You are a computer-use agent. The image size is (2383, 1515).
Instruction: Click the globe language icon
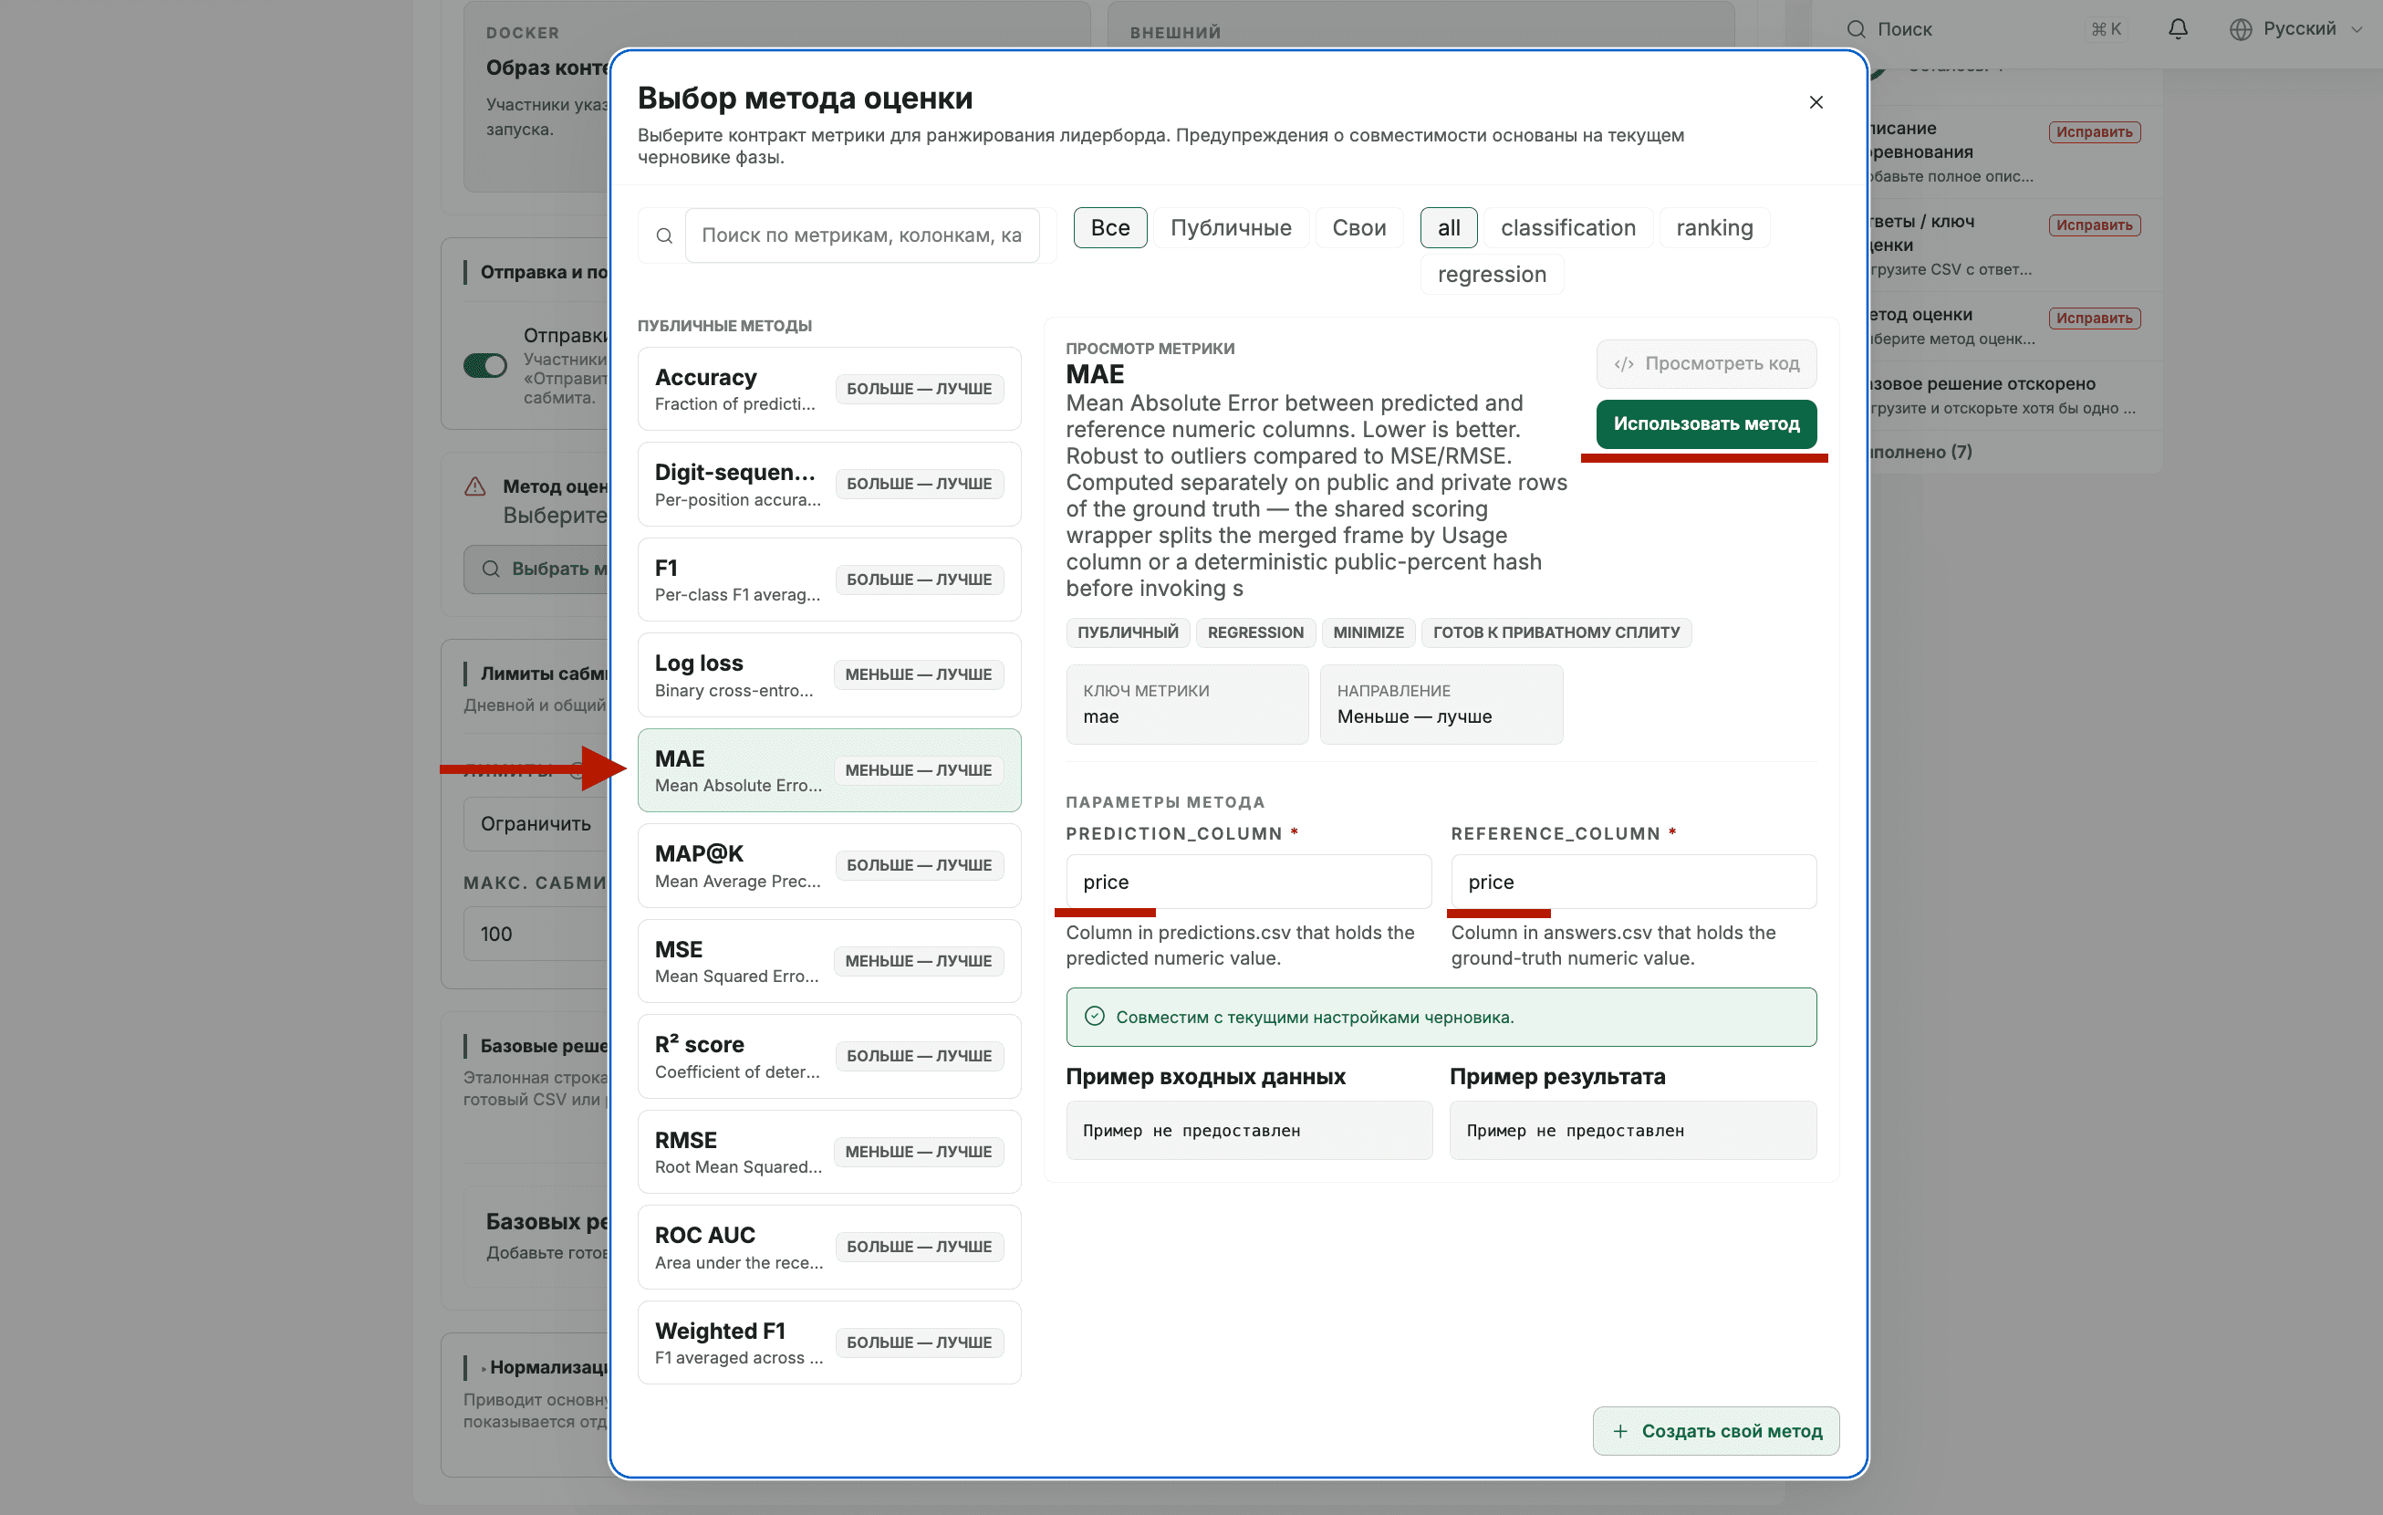click(2241, 28)
